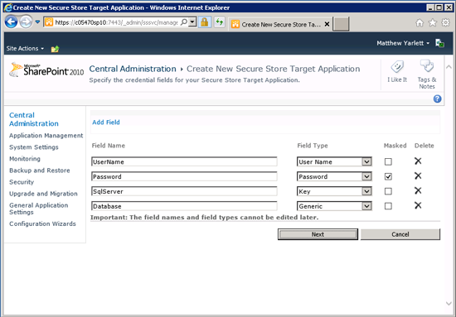Click the browser Home icon
The width and height of the screenshot is (456, 317).
coord(420,22)
